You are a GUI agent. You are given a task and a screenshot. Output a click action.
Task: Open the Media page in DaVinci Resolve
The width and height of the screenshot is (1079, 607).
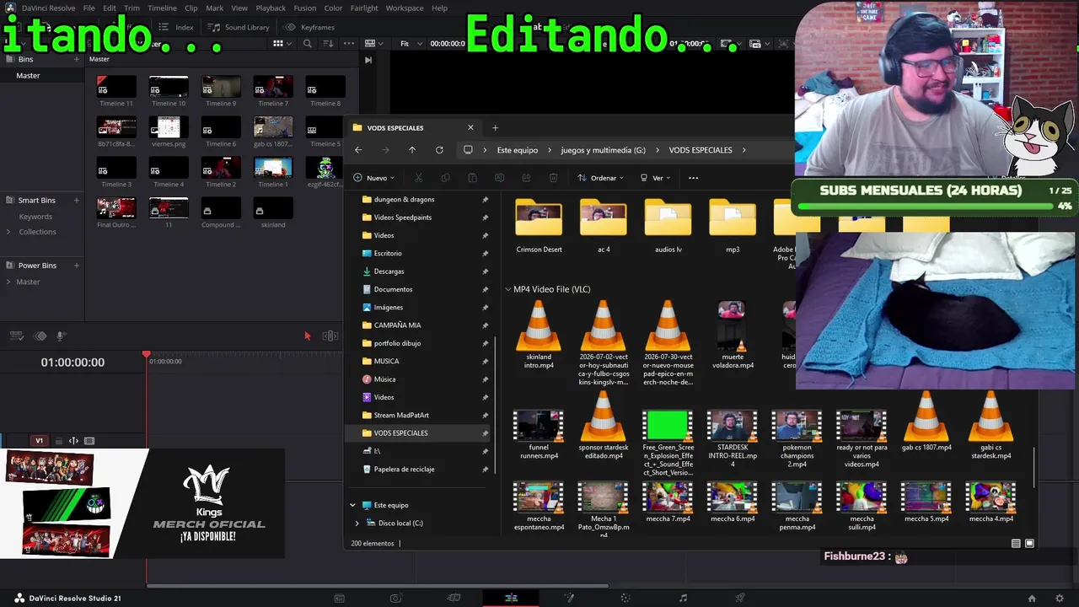click(339, 599)
